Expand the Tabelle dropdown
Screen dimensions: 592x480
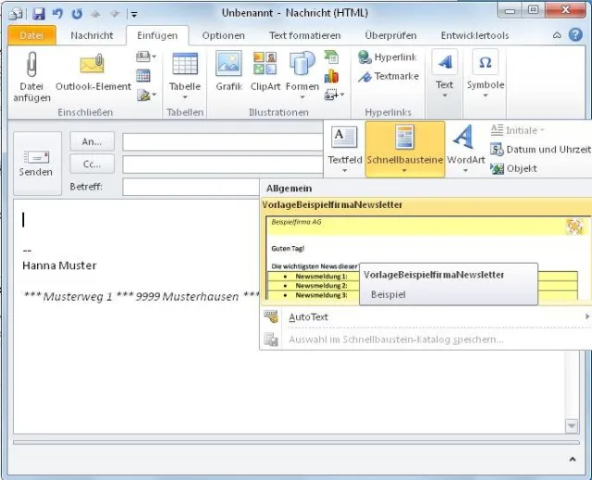click(185, 96)
